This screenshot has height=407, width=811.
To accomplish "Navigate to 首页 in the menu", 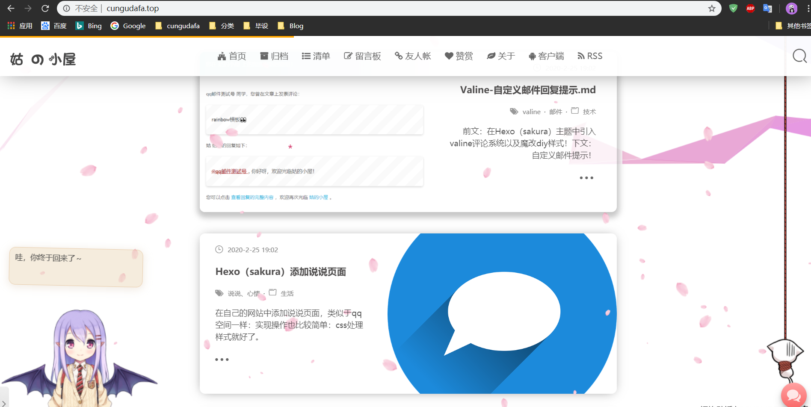I will click(232, 56).
